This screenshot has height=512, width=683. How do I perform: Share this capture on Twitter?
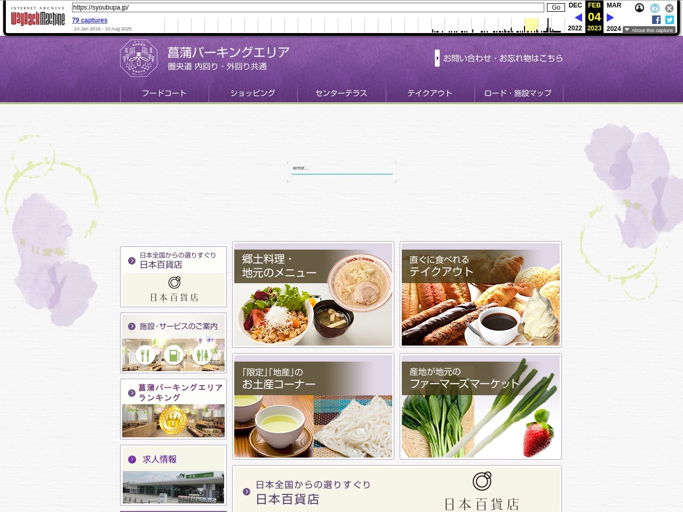[x=670, y=20]
